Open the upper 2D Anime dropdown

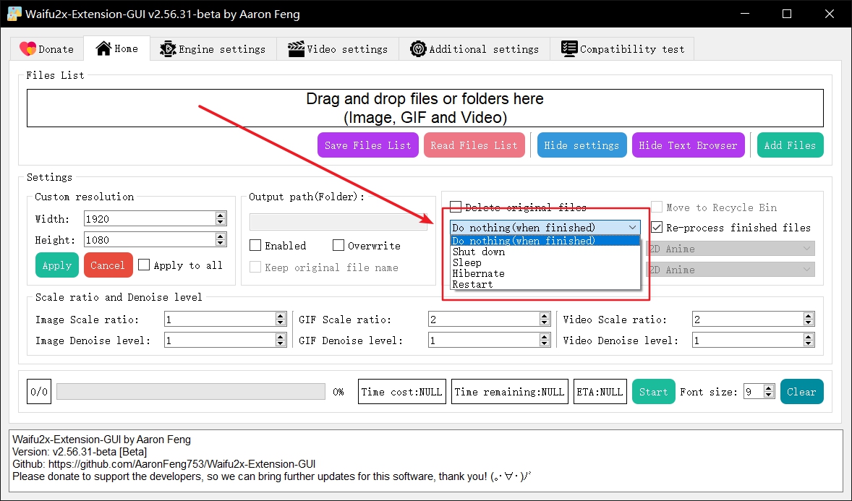coord(730,248)
